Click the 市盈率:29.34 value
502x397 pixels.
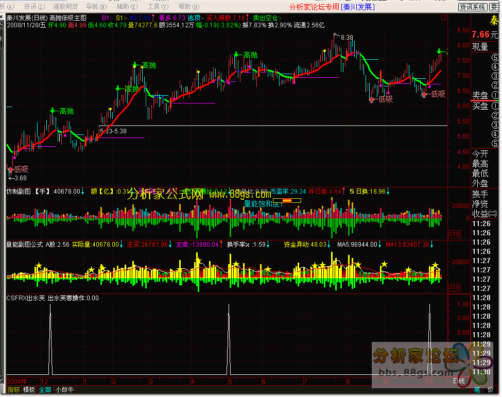(x=288, y=192)
